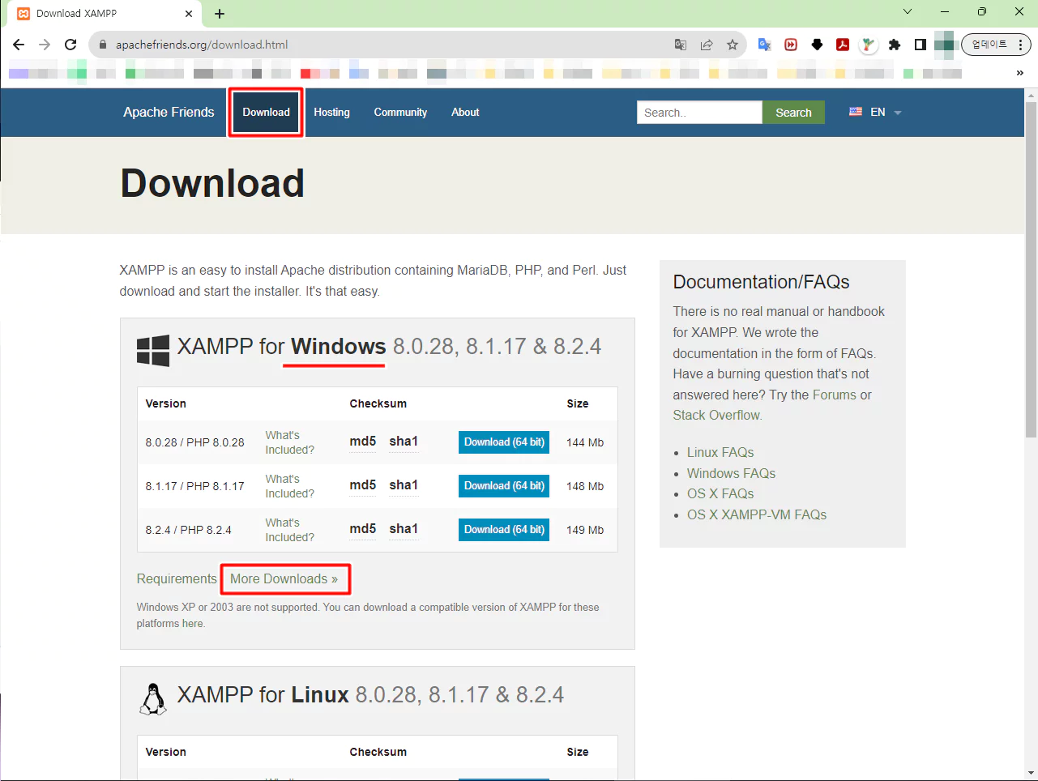
Task: Open the Adobe Acrobat PDF extension
Action: pyautogui.click(x=843, y=45)
